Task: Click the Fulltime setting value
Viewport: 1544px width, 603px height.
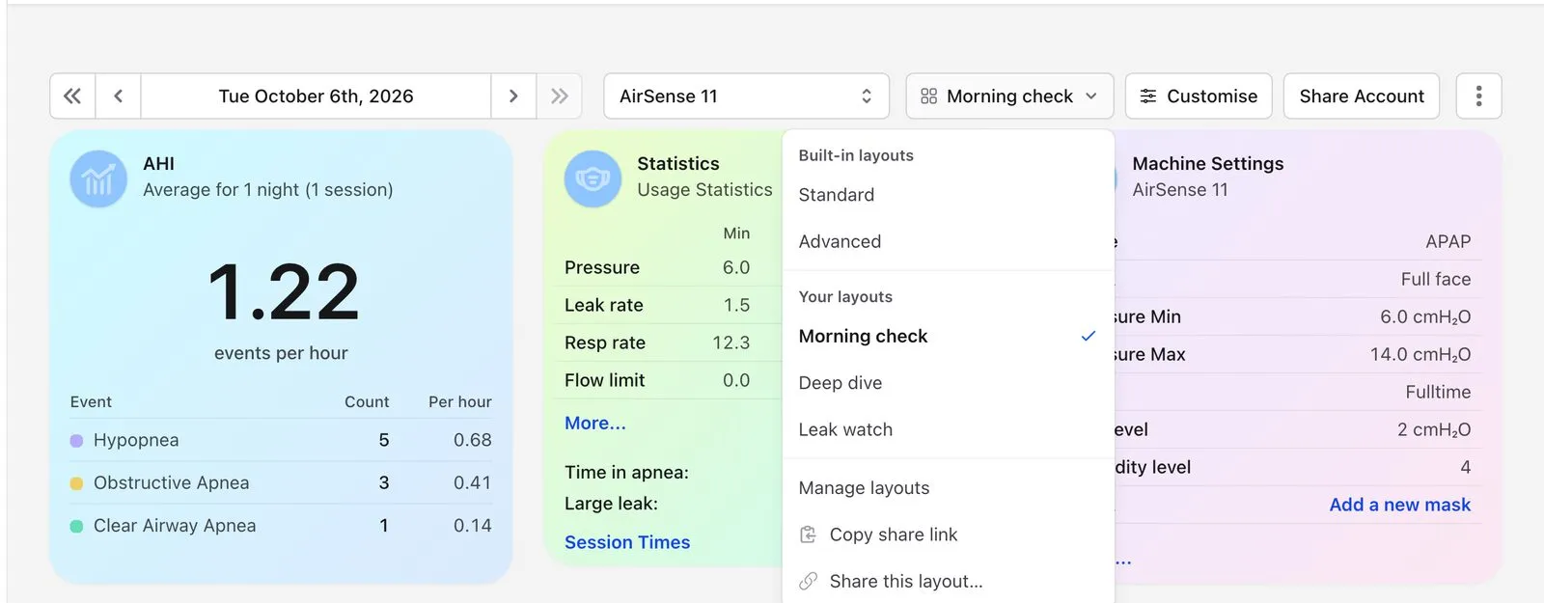Action: tap(1438, 392)
